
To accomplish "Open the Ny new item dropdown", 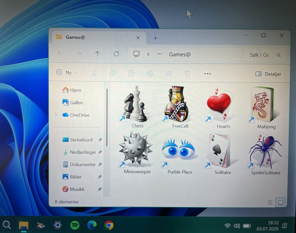I will click(67, 72).
